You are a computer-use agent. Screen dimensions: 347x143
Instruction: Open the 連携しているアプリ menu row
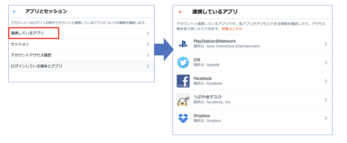pos(81,33)
